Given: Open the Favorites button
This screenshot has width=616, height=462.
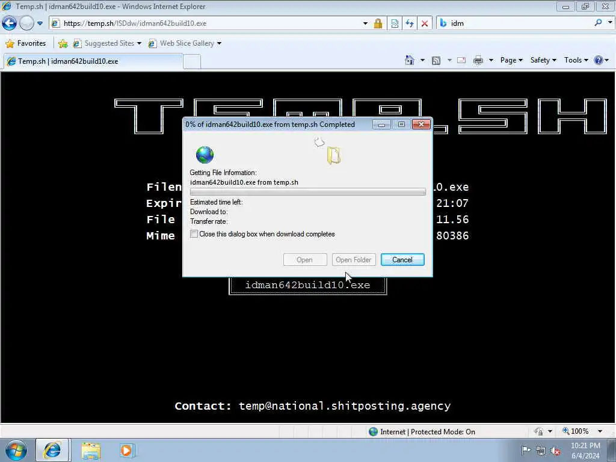Looking at the screenshot, I should 26,43.
